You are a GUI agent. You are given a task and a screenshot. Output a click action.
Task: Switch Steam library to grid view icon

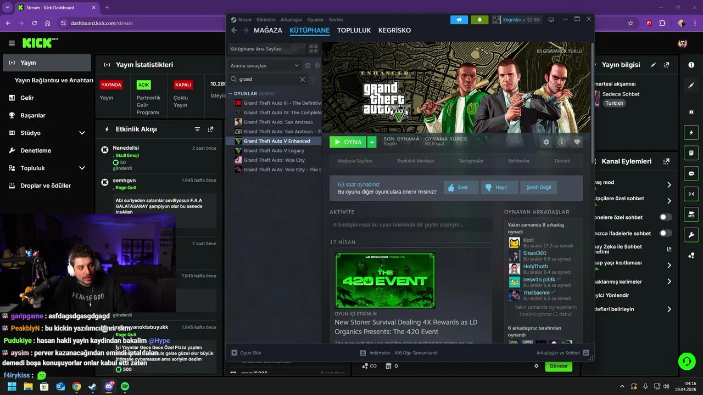coord(314,49)
